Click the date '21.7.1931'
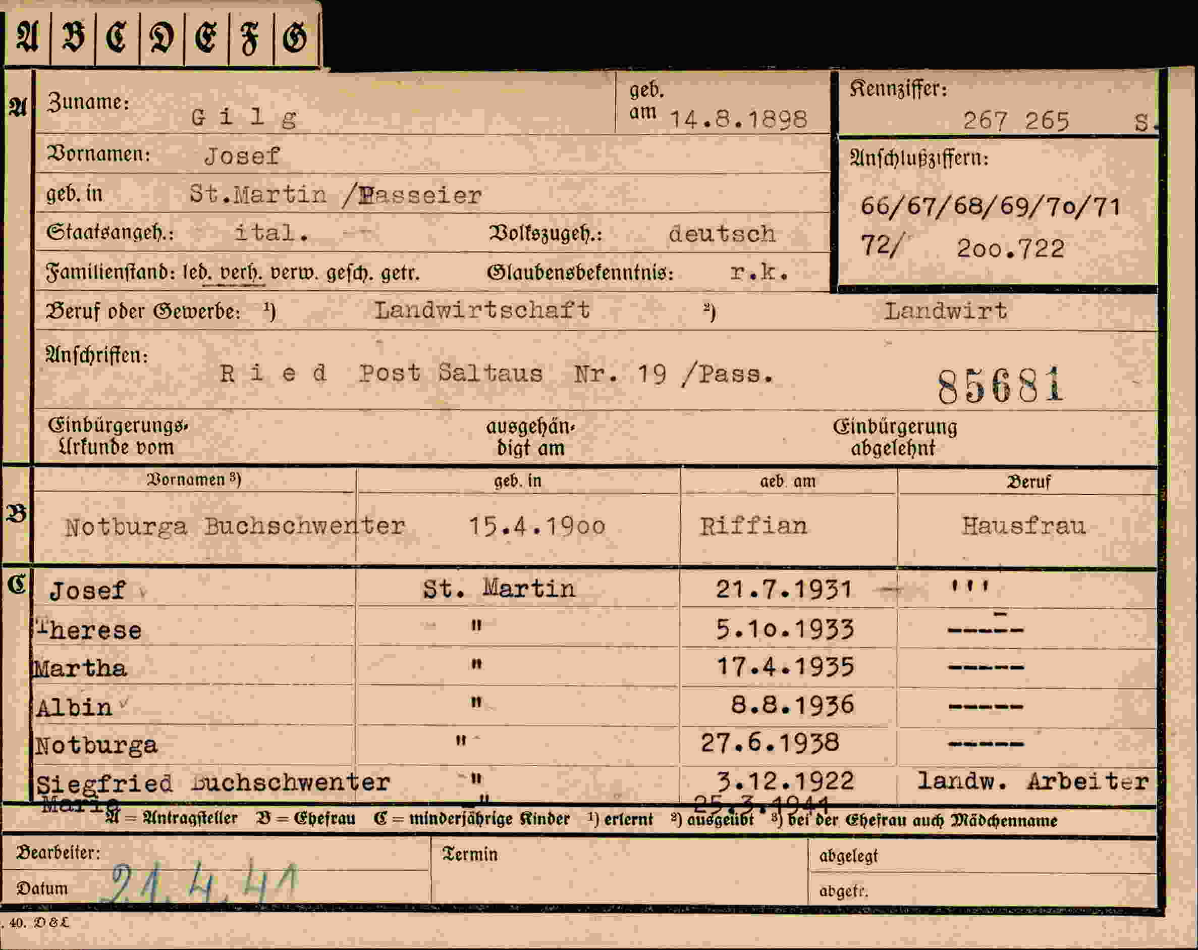 pyautogui.click(x=784, y=589)
